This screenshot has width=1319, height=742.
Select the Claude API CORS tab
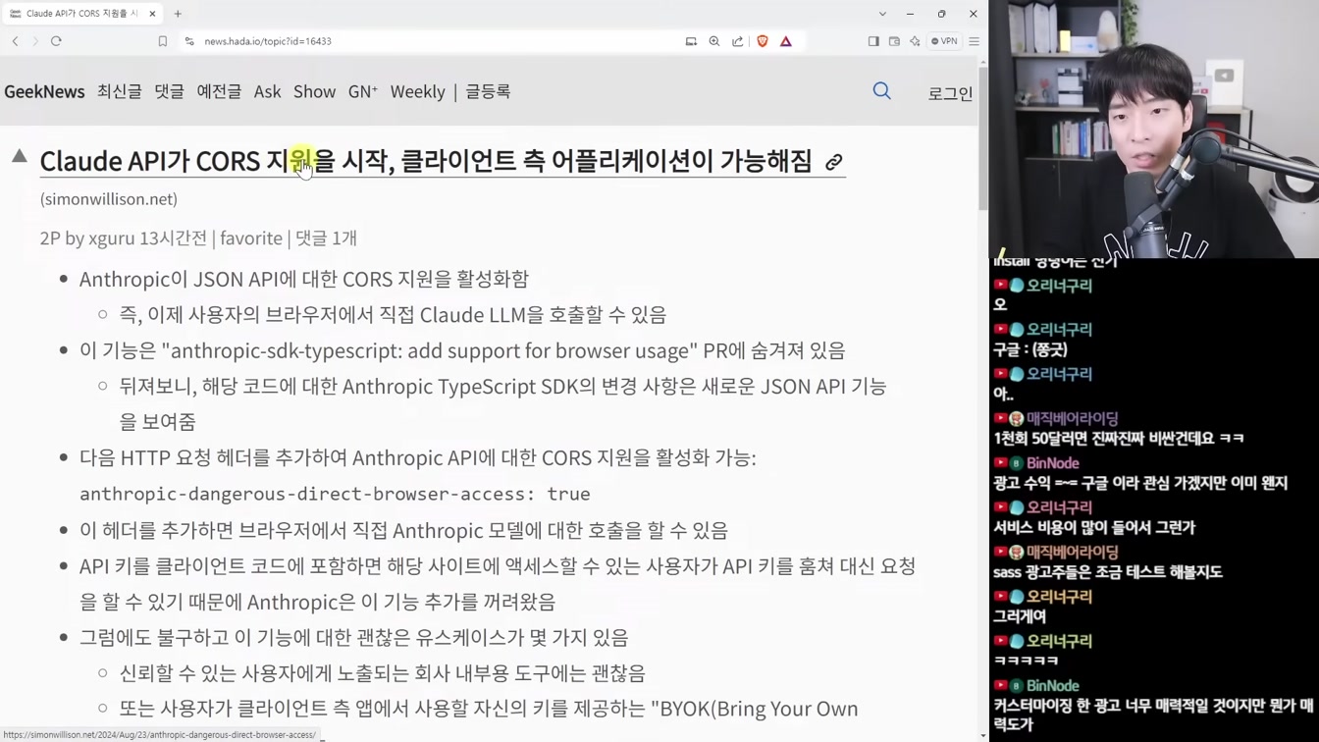[x=83, y=14]
